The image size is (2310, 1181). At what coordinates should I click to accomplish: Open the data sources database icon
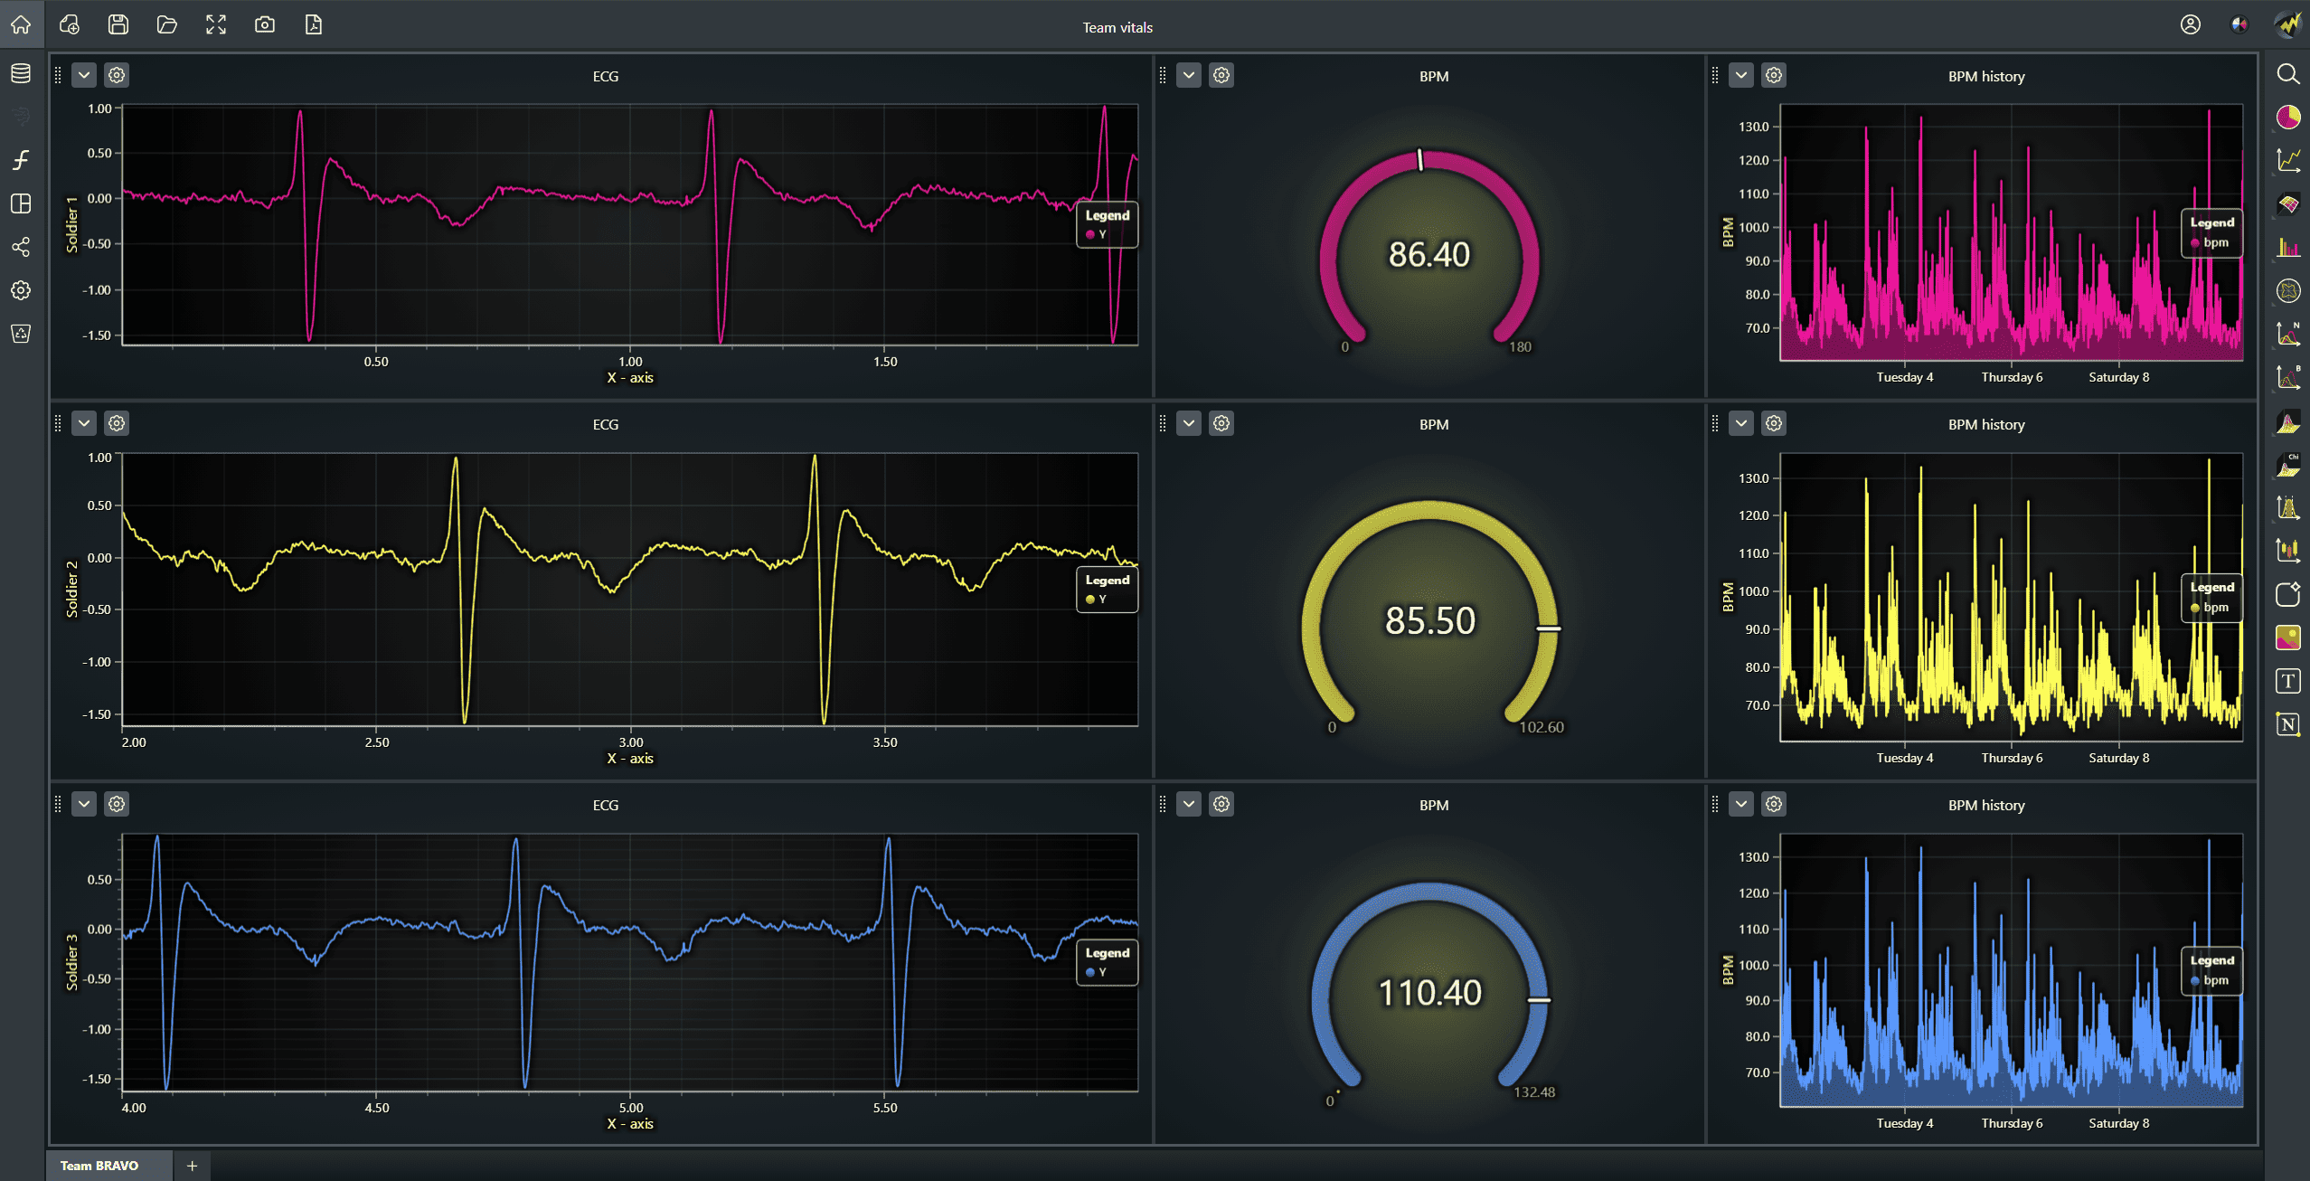tap(21, 73)
